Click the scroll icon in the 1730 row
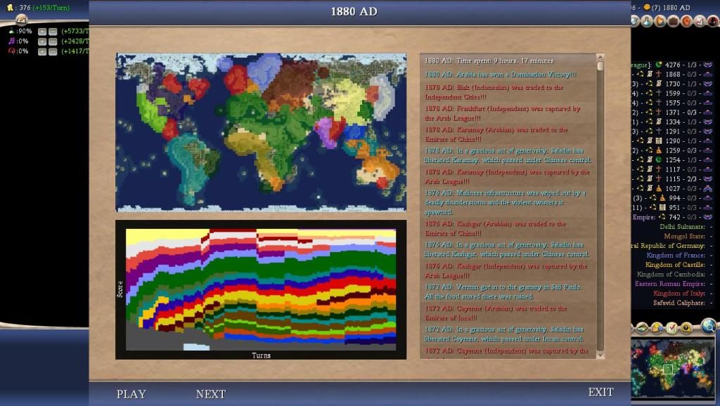 point(658,84)
